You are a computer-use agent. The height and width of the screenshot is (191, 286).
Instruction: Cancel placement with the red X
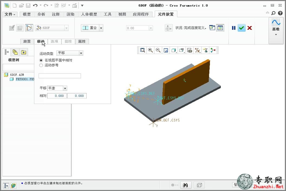pos(250,28)
